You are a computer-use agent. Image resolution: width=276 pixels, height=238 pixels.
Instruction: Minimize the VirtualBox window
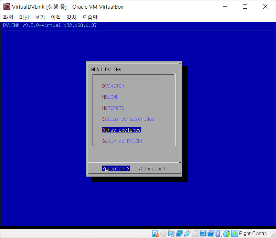[x=225, y=7]
